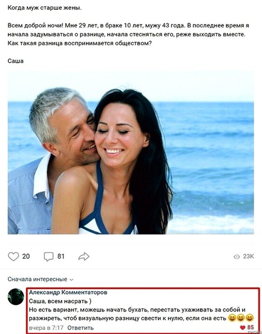Click the comment like count 85

tap(251, 327)
